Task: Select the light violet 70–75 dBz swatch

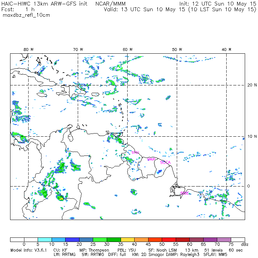Action: pyautogui.click(x=224, y=240)
